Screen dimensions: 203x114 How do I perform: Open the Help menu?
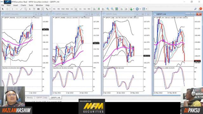tap(48, 5)
